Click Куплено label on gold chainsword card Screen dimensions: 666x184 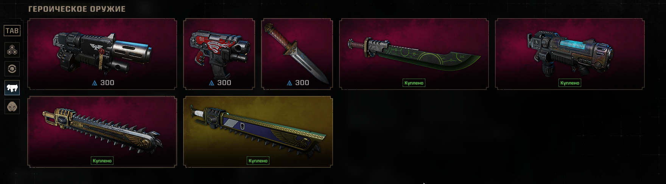258,161
